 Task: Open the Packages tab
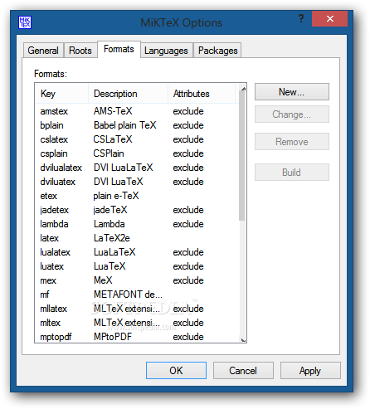(x=217, y=51)
